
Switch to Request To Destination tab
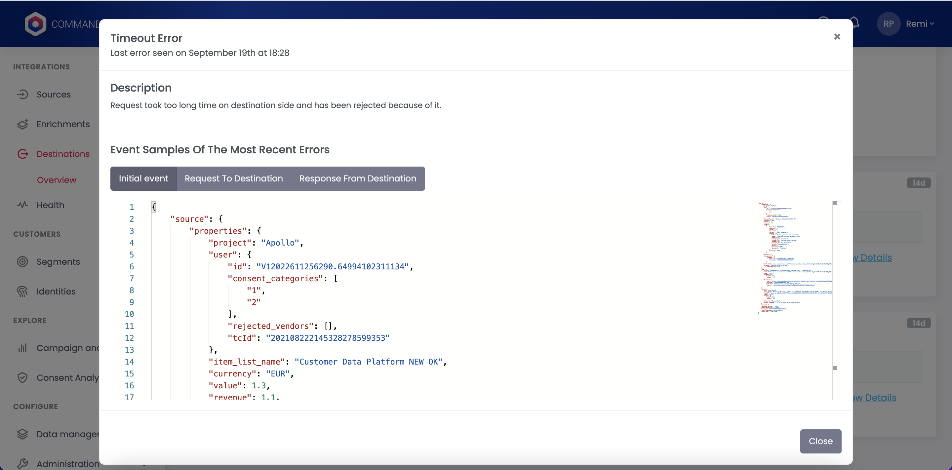click(234, 178)
